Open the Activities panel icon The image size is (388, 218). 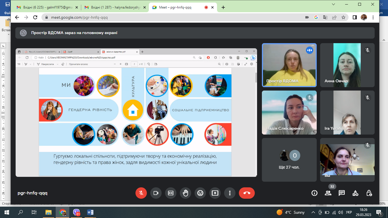355,193
